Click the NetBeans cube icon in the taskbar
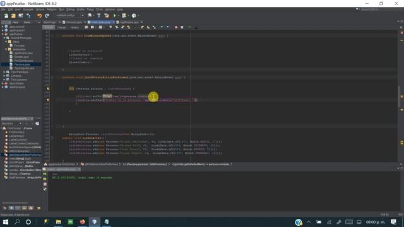Viewport: 404px width, 227px height. [94, 222]
